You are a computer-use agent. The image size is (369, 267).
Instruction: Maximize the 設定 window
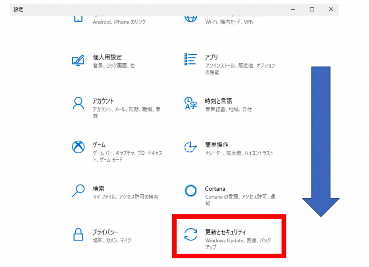click(x=312, y=9)
